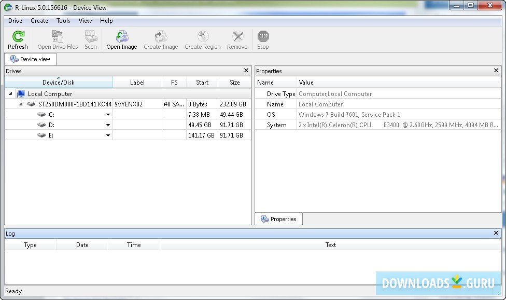The image size is (506, 300).
Task: Click the 232.89 GB size cell
Action: coord(235,104)
